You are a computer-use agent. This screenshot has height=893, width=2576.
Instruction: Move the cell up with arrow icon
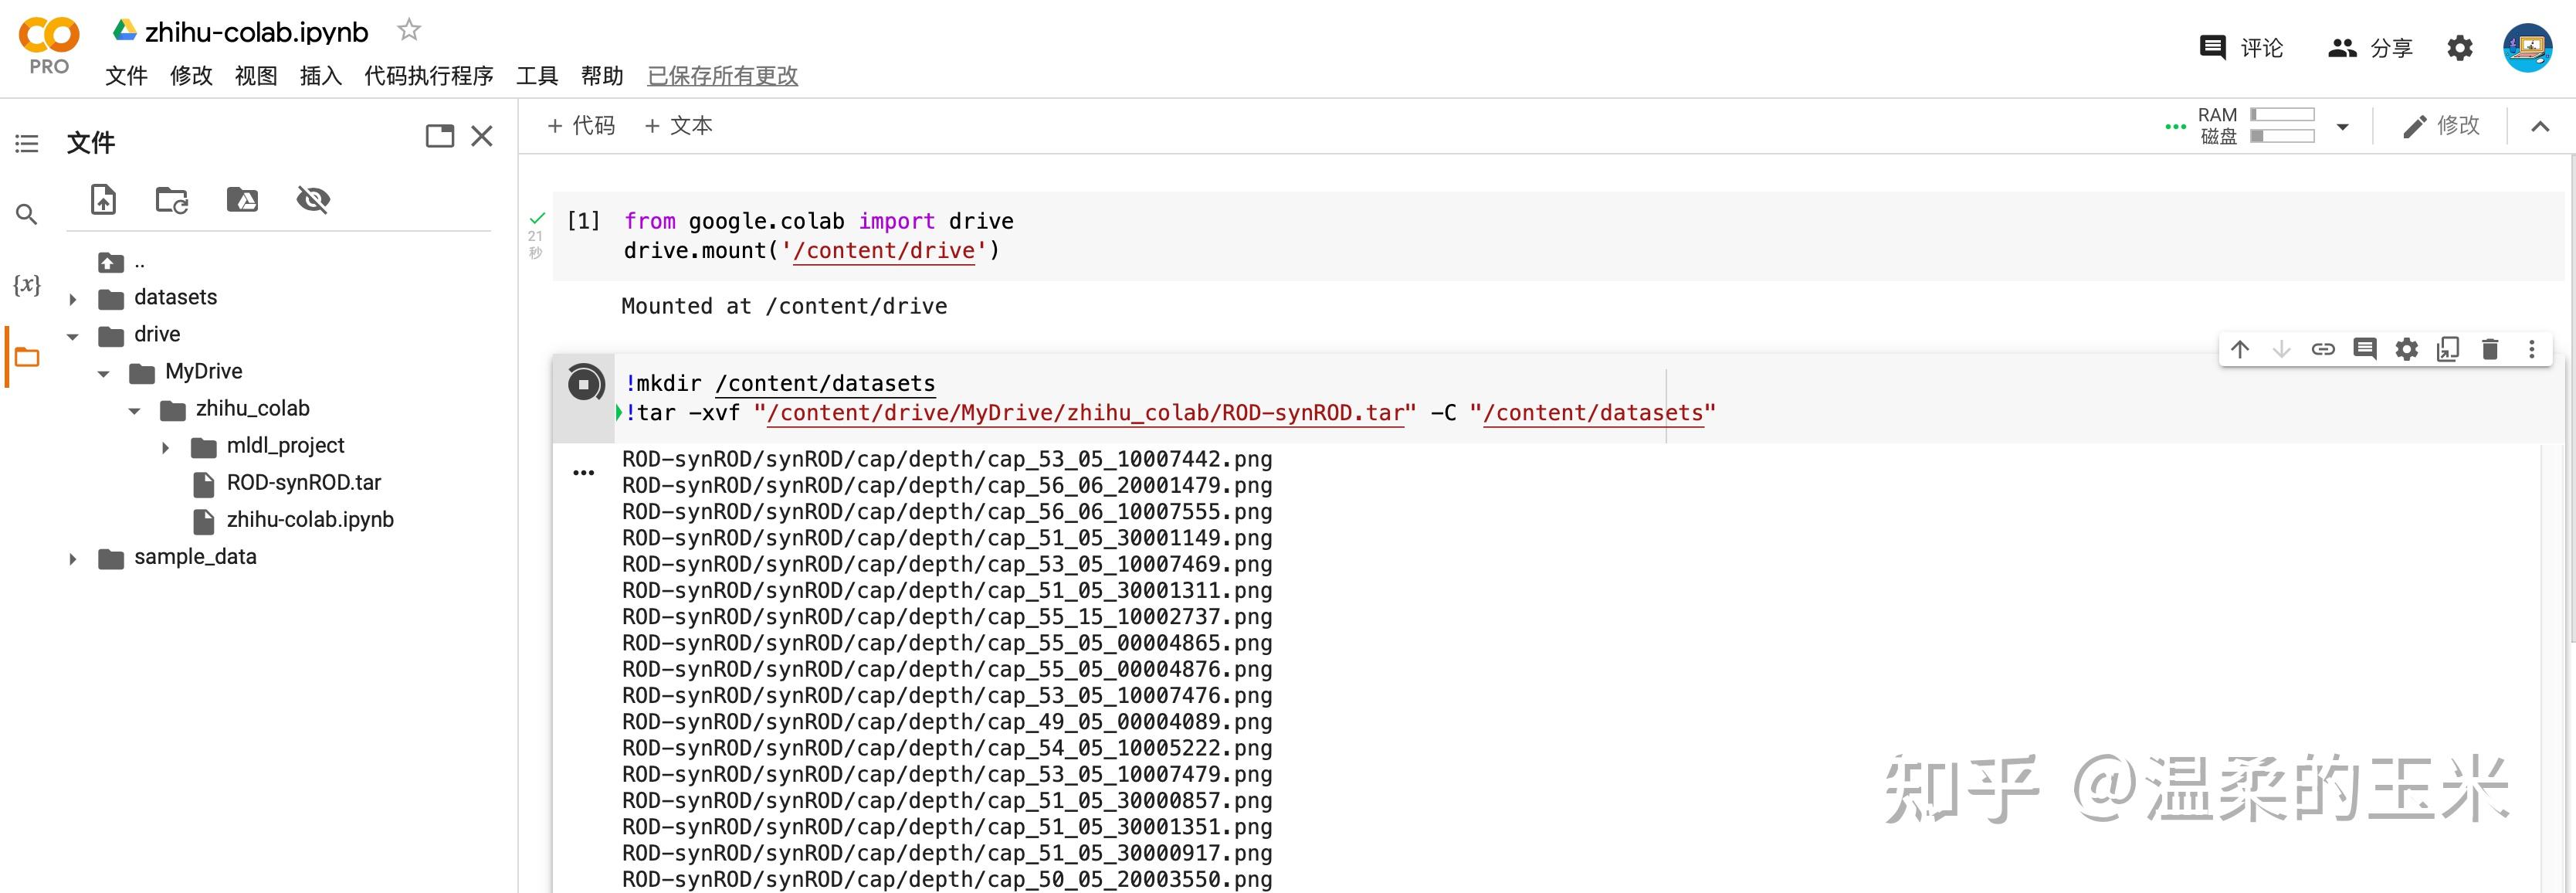click(2240, 349)
